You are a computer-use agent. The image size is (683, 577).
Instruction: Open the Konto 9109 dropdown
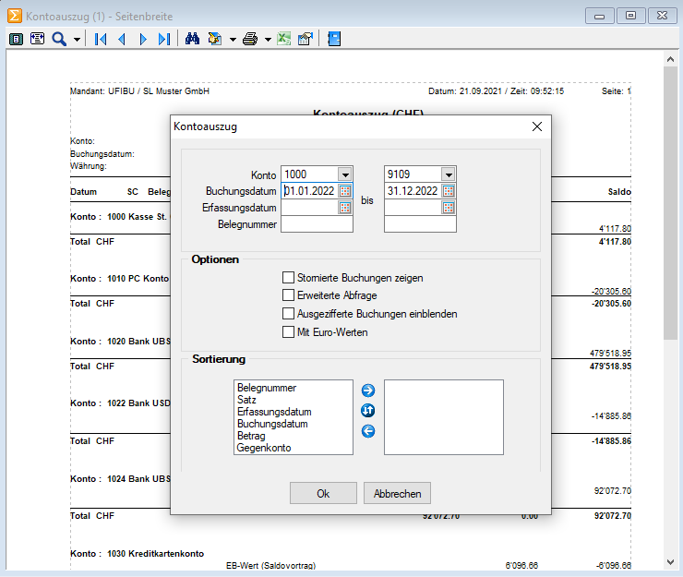pyautogui.click(x=449, y=174)
